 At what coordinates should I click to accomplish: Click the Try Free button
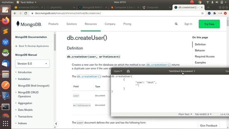pos(209,24)
